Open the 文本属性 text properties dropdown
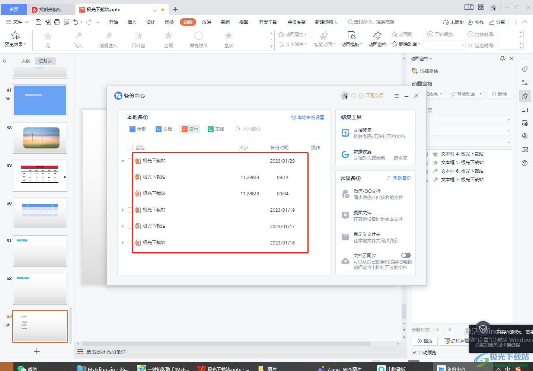Screen dimensions: 533x371 tap(293, 44)
